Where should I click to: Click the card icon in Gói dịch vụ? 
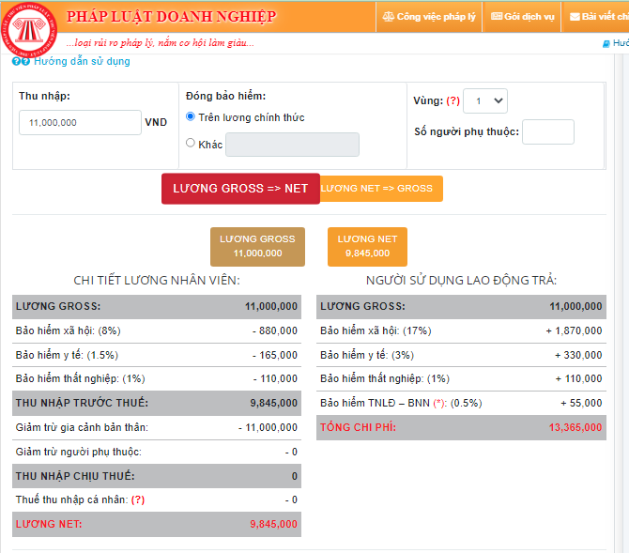(497, 17)
